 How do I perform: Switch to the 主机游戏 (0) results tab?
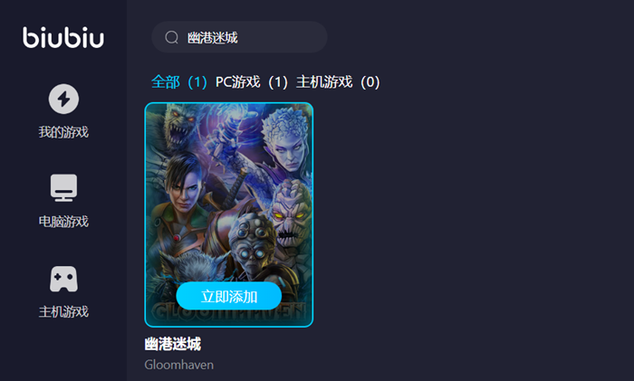click(x=338, y=82)
